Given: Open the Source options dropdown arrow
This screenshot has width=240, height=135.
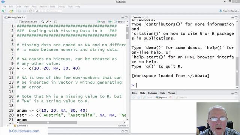Looking at the screenshot, I should click(127, 22).
